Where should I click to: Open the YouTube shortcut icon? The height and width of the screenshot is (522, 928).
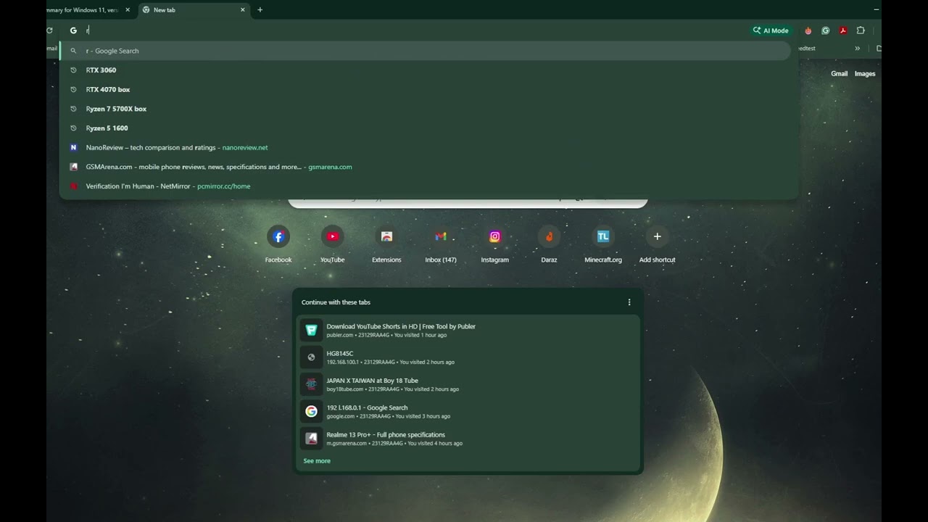333,236
